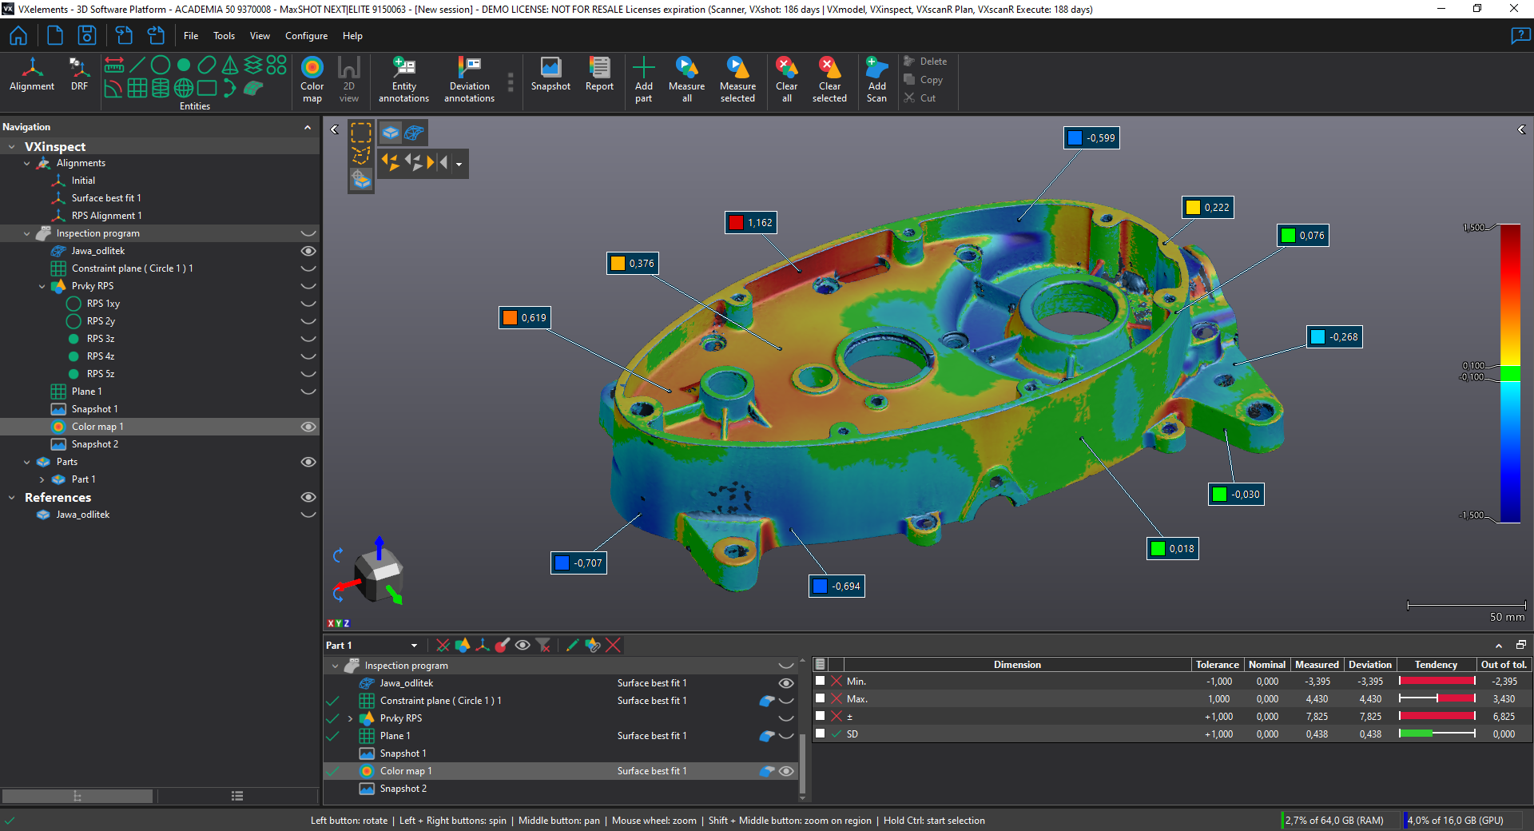The height and width of the screenshot is (831, 1534).
Task: Select the 1,162 deviation annotation label
Action: (751, 223)
